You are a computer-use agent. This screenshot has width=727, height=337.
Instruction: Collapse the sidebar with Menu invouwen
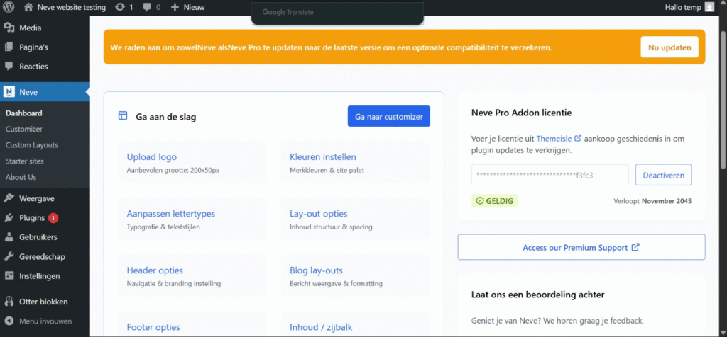click(45, 321)
